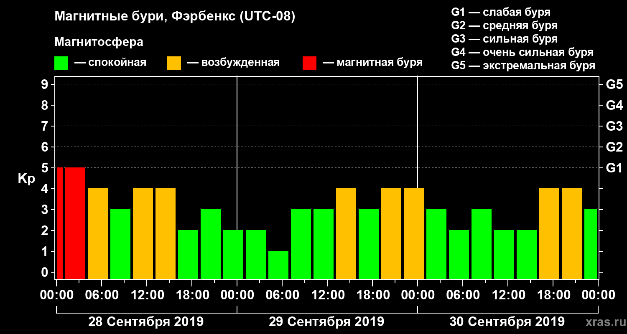Click the '9' label on Kp axis
627x334 pixels.
point(46,84)
